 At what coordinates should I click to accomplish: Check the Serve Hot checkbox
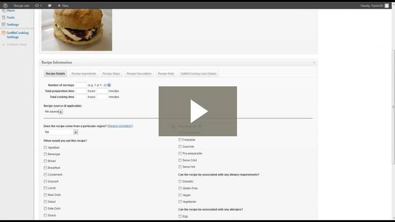(x=180, y=166)
